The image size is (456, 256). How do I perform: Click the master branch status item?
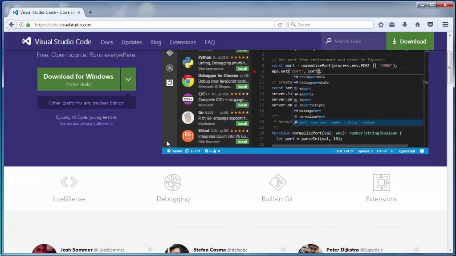tap(175, 151)
